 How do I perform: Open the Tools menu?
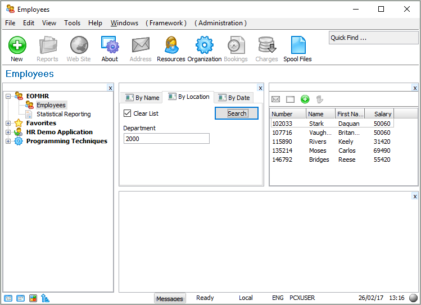72,23
